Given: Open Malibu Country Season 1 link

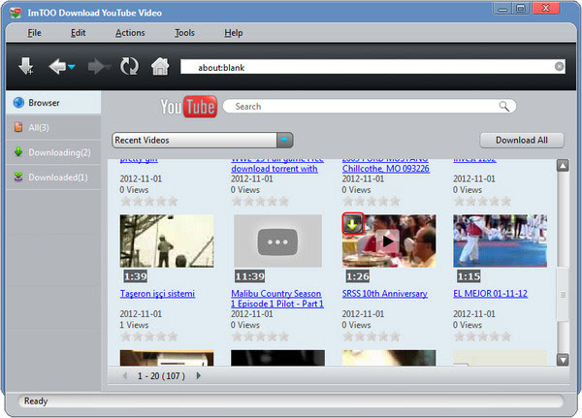Looking at the screenshot, I should 276,299.
